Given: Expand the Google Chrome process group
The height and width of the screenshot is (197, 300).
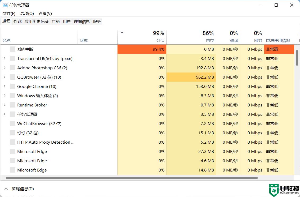Looking at the screenshot, I should click(5, 87).
